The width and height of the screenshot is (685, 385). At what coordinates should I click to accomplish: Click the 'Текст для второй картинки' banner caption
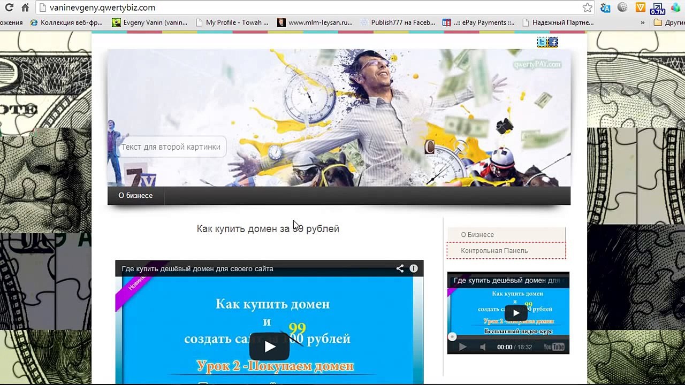(171, 147)
